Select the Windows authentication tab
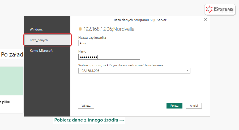Image resolution: width=239 pixels, height=130 pixels. click(x=47, y=29)
